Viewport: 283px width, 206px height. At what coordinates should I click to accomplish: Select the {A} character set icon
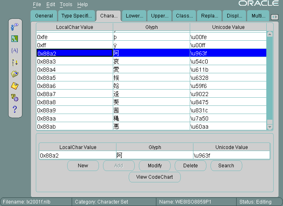15,50
